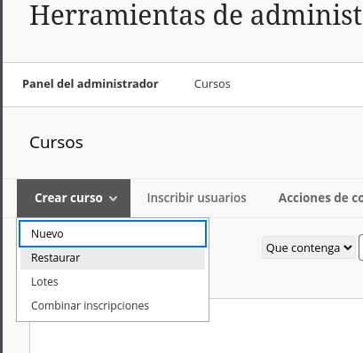Screen dimensions: 363x353
Task: Click the Cursos page section heading
Action: [x=56, y=143]
